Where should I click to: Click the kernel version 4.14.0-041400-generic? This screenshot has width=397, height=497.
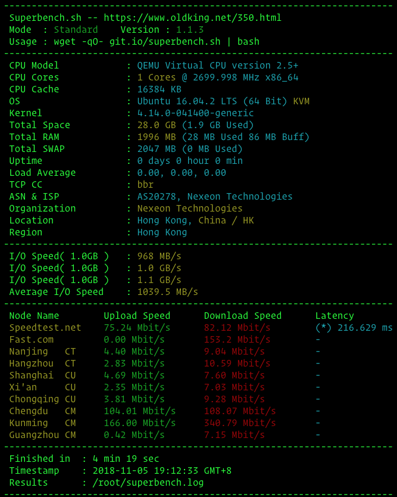[x=195, y=113]
